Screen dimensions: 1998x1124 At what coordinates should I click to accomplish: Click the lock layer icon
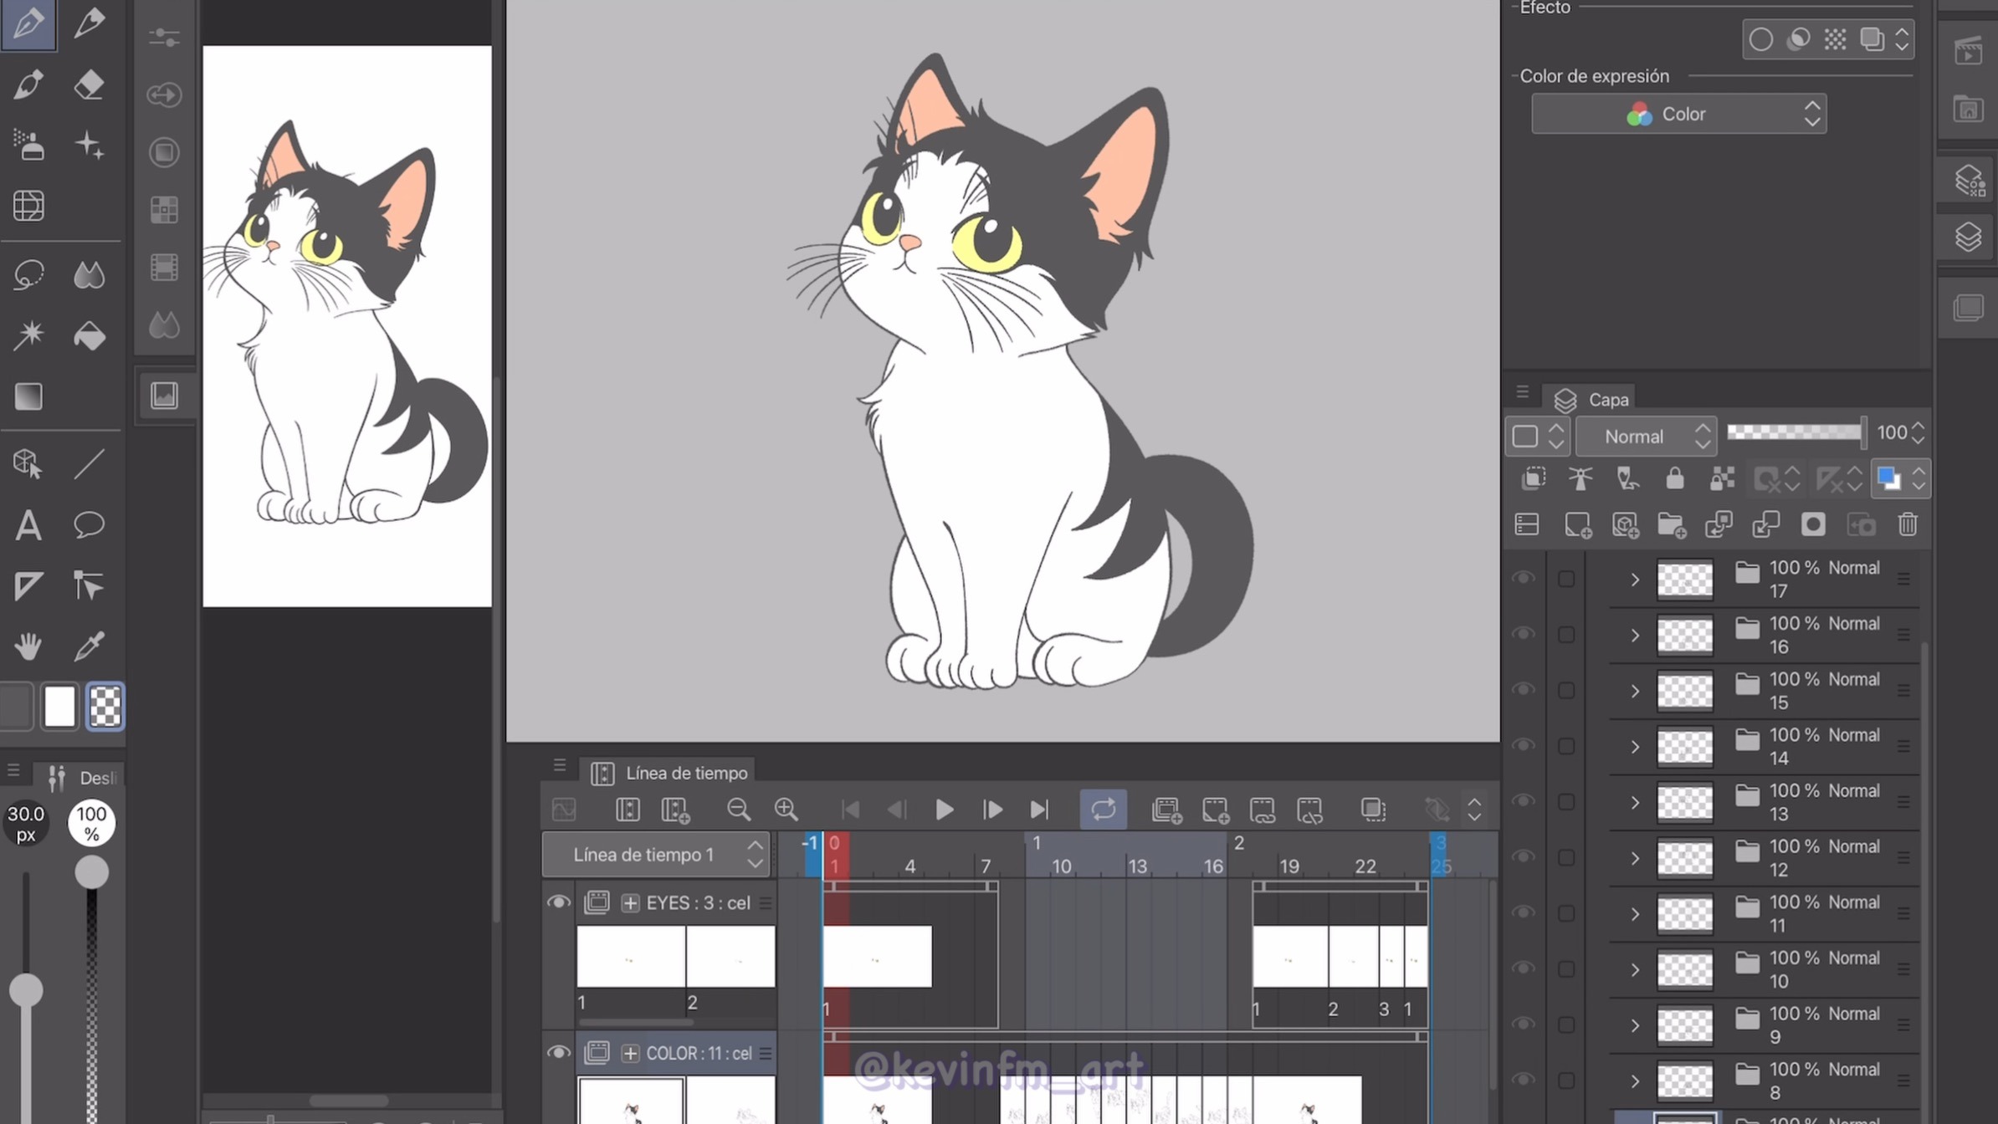tap(1674, 478)
